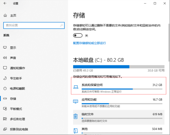Click the Find a setting (查找设置) search box
170x135 pixels.
click(31, 25)
